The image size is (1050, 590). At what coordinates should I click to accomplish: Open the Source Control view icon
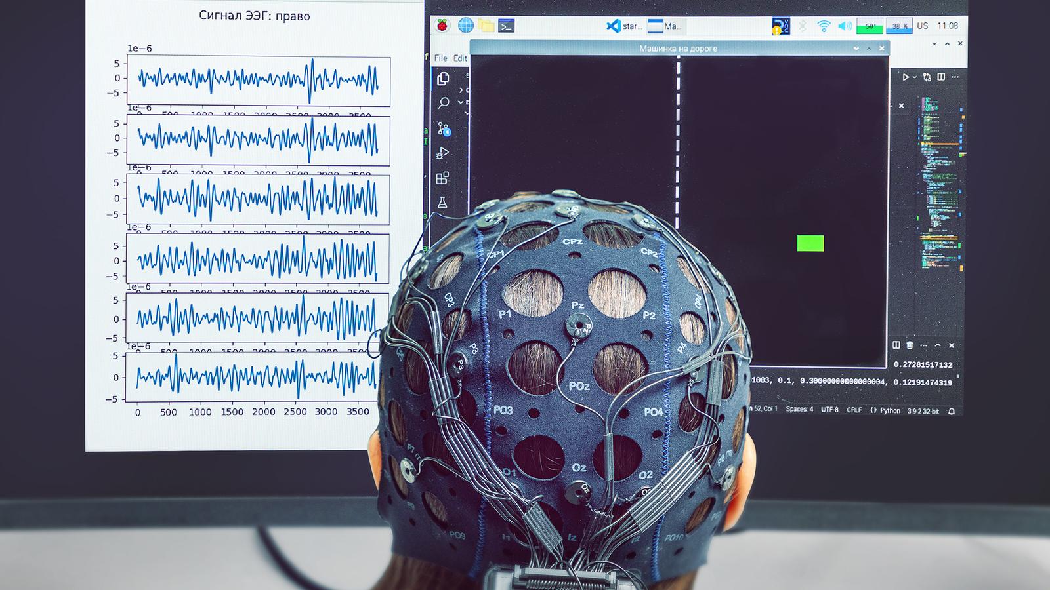tap(444, 128)
